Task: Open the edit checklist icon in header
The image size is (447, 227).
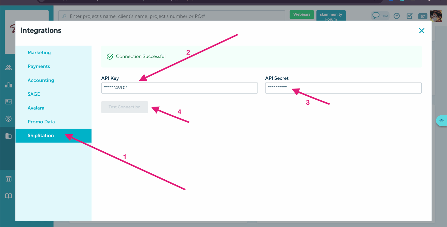Action: pyautogui.click(x=410, y=16)
